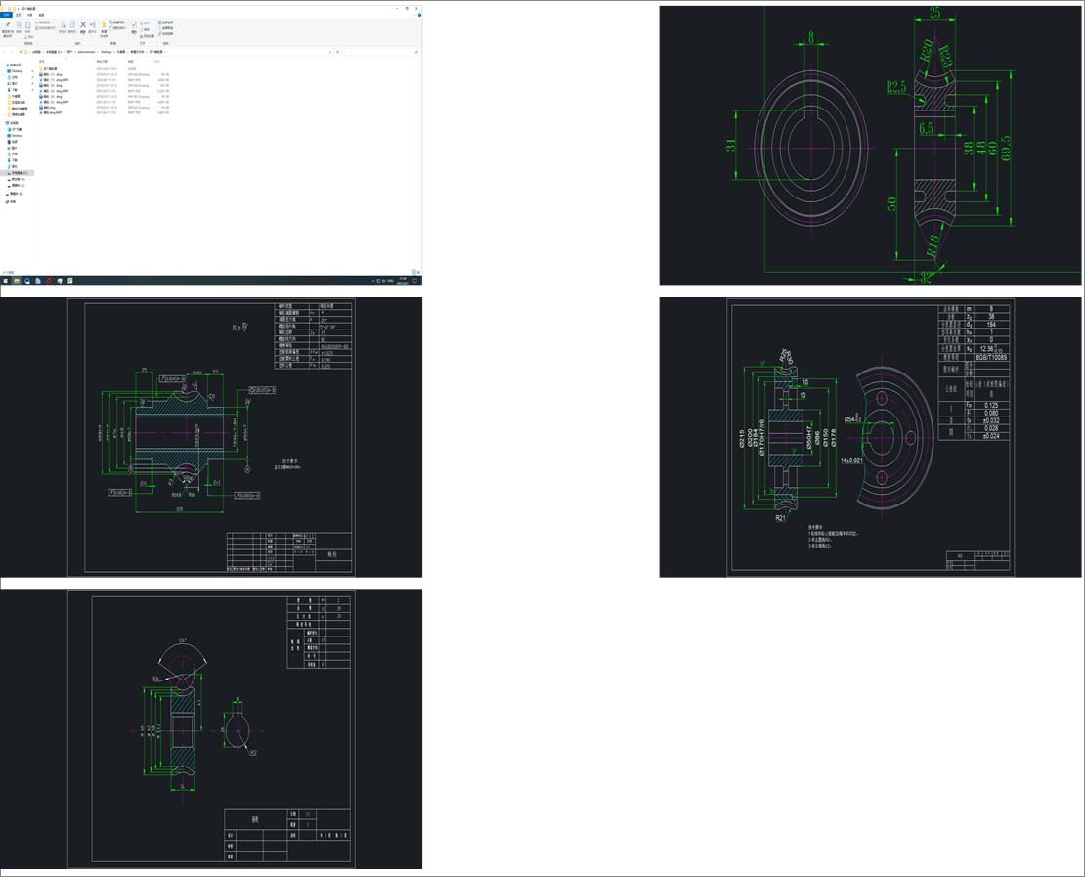Open the drawing with the 124° arc
Viewport: 1085px width, 877px height.
(x=211, y=728)
